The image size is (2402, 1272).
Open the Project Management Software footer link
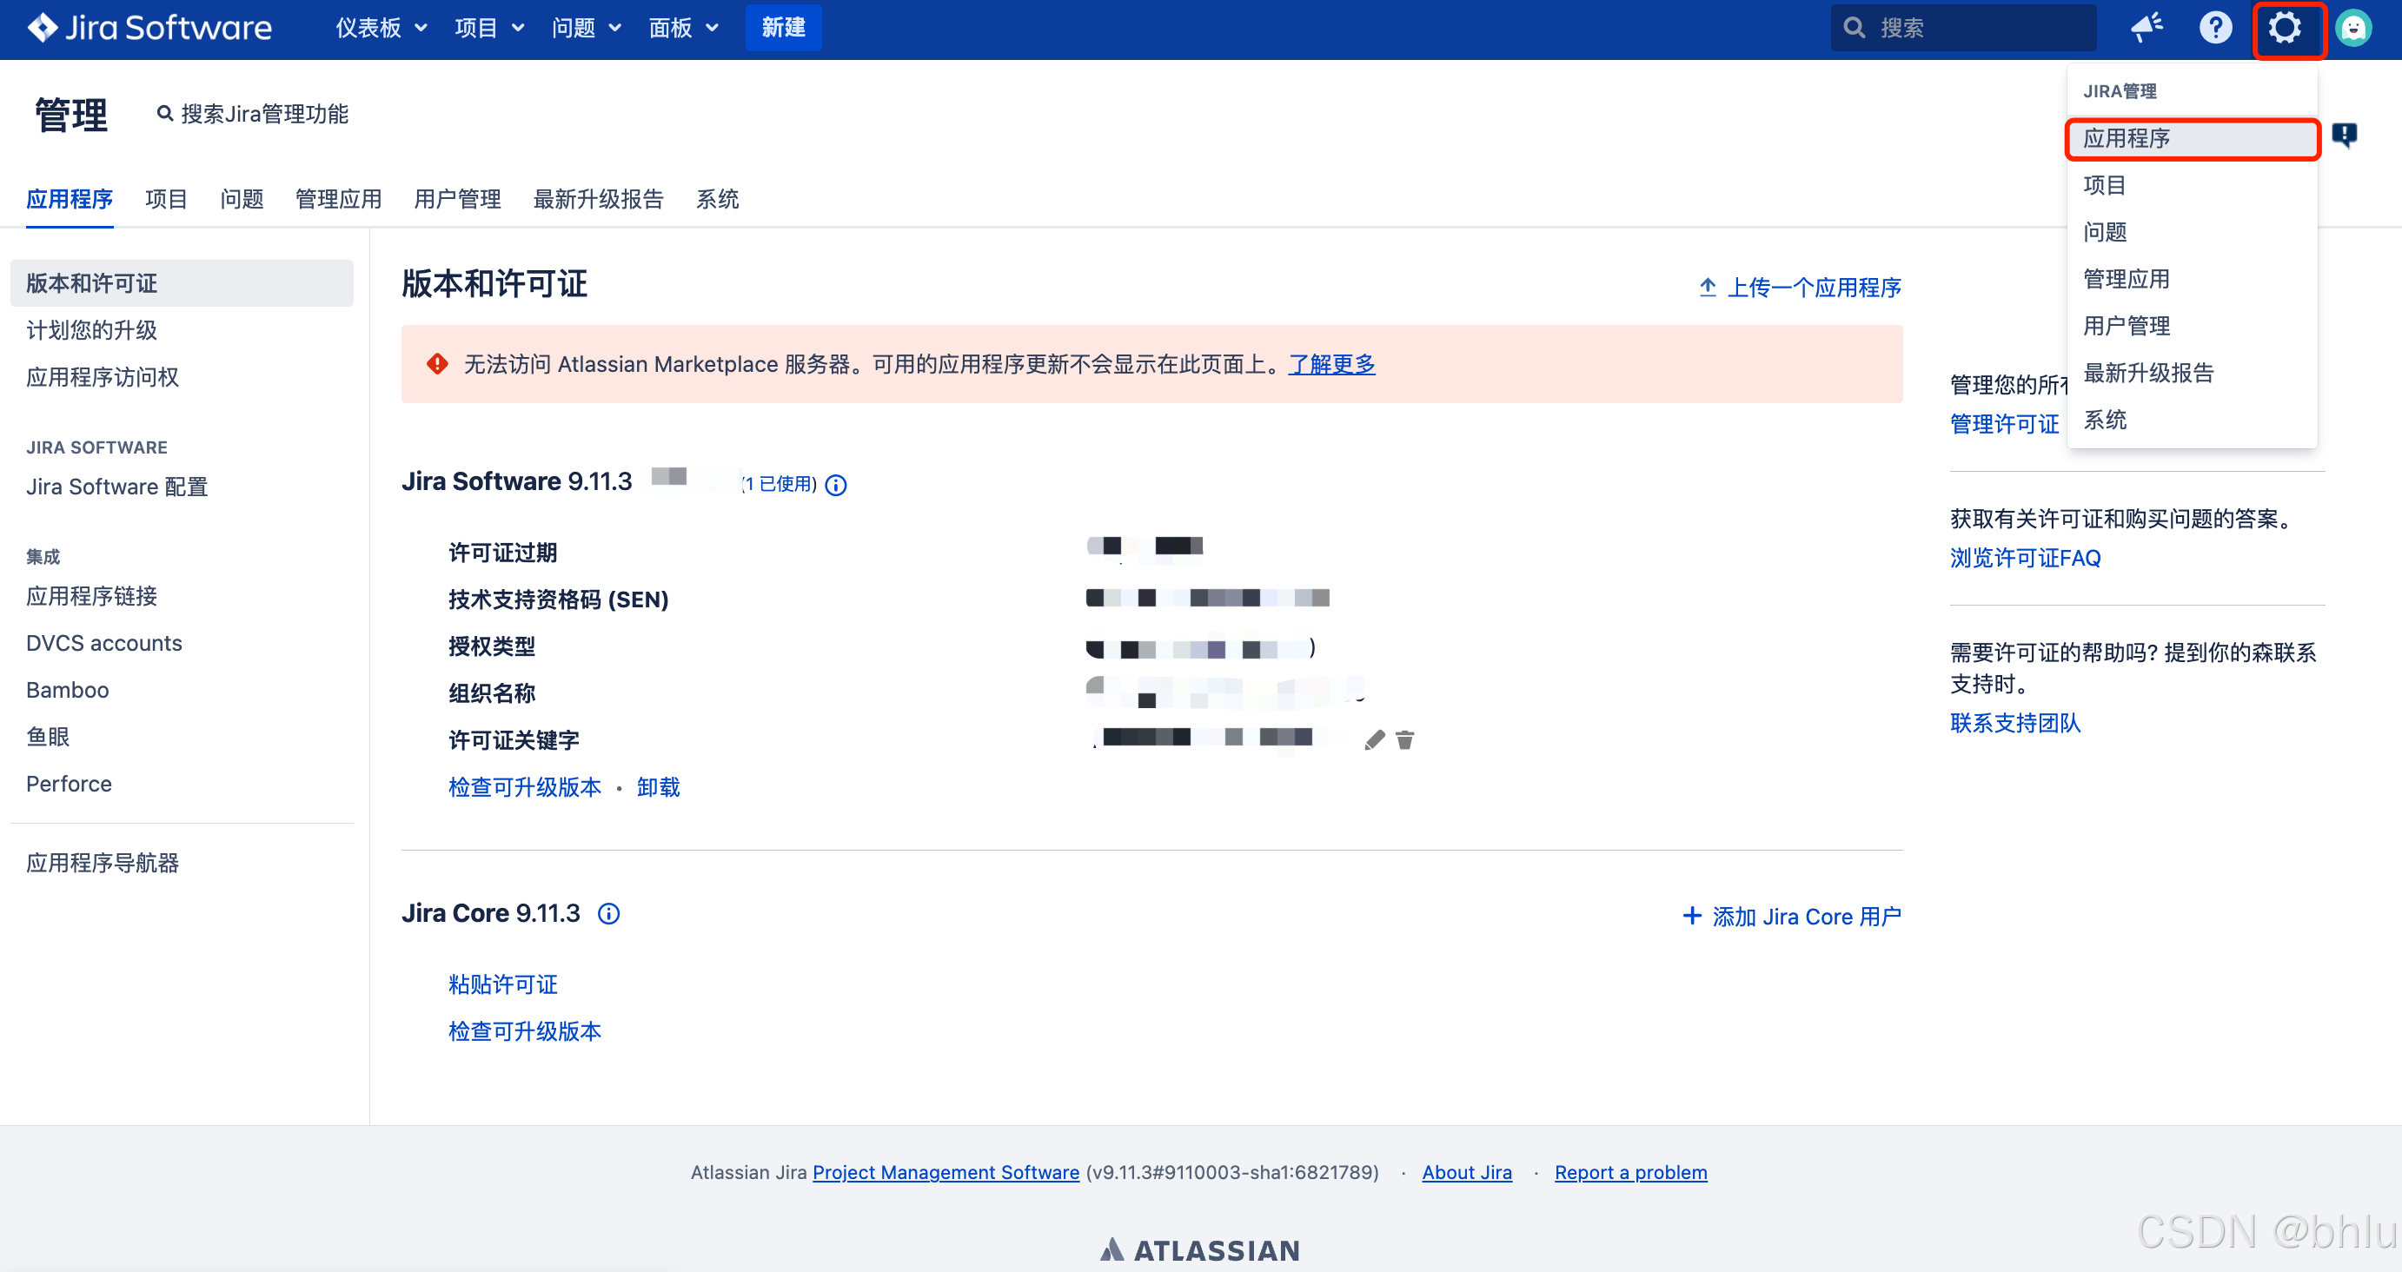coord(946,1173)
